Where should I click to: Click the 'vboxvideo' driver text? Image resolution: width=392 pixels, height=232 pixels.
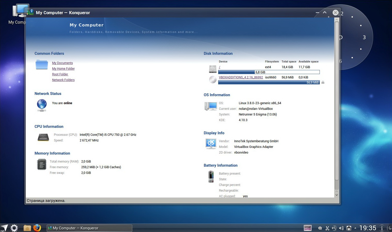point(241,153)
